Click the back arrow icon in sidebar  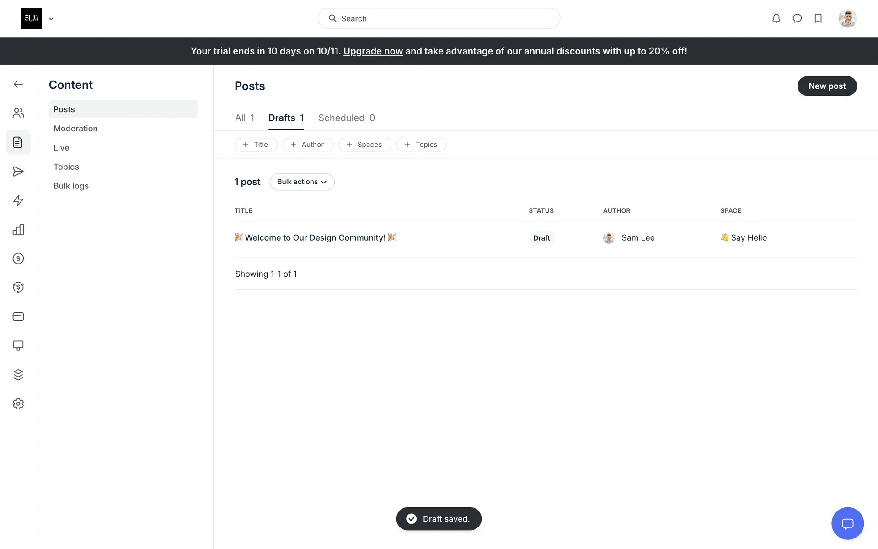[18, 84]
